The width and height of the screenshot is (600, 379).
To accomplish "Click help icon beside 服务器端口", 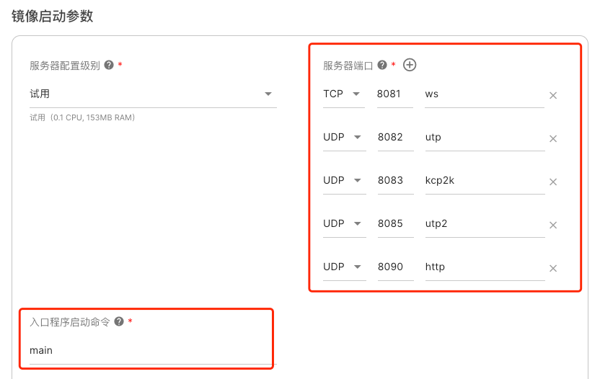I will click(382, 65).
